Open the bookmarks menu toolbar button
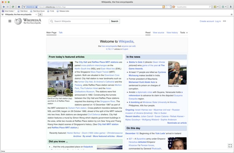The height and width of the screenshot is (153, 234). point(216,7)
